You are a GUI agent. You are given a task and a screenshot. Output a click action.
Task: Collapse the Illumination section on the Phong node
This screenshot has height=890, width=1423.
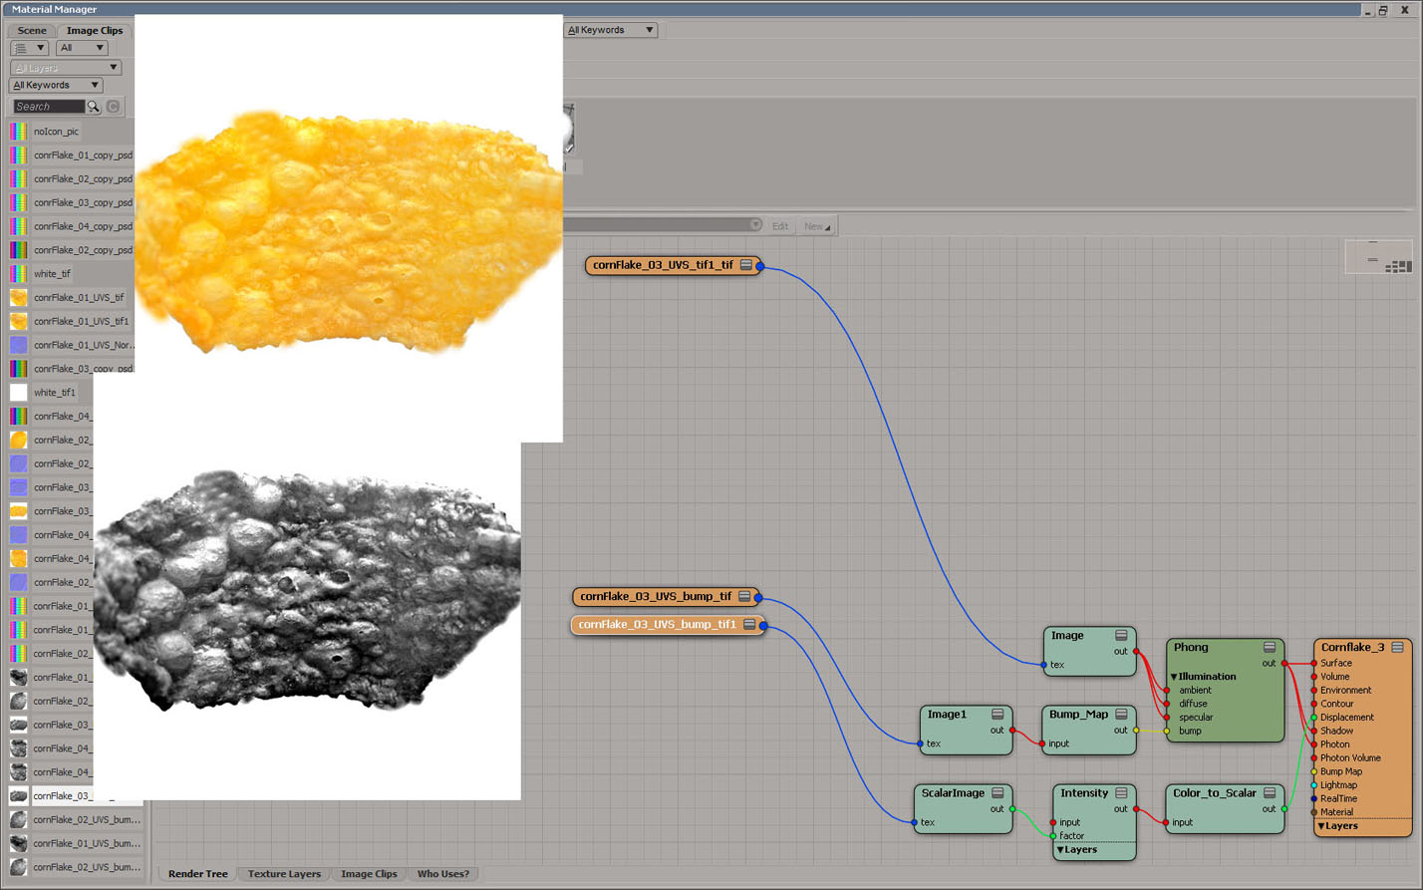click(1175, 676)
